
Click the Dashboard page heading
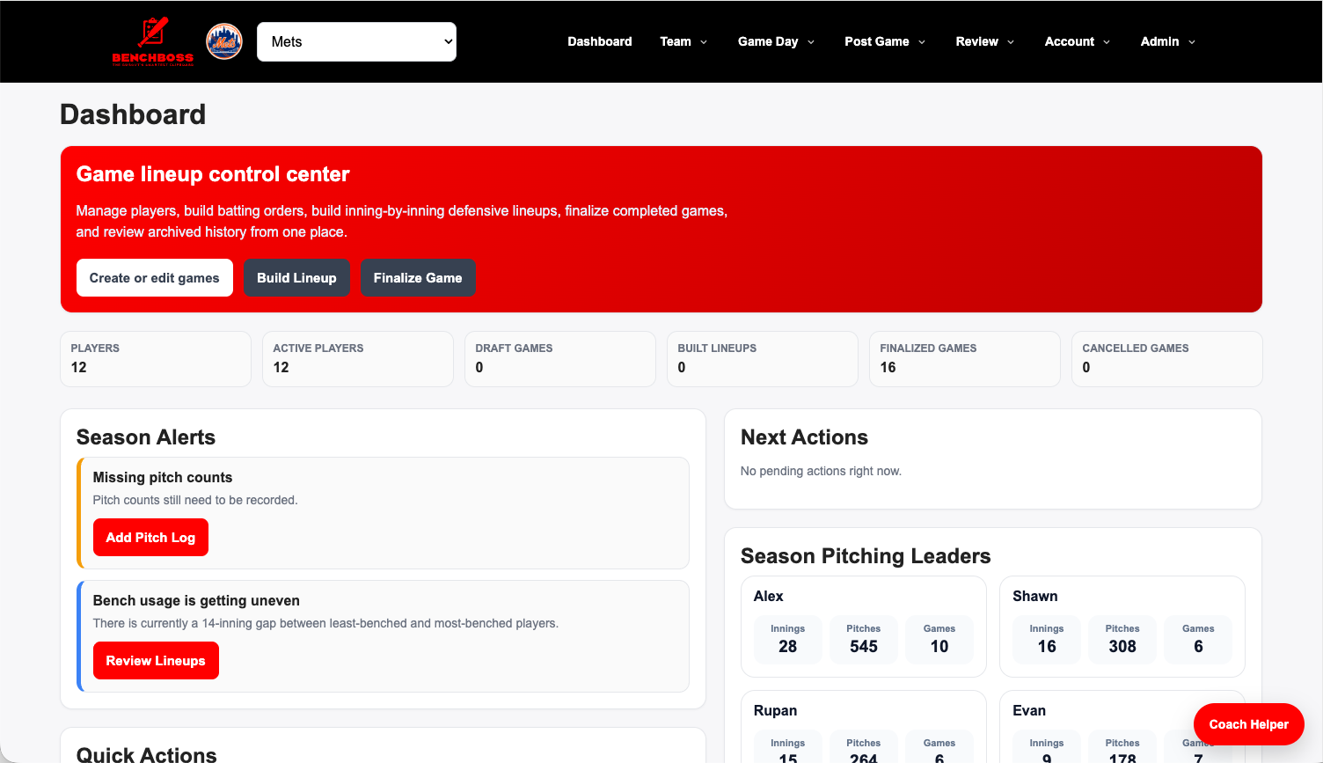(x=133, y=114)
